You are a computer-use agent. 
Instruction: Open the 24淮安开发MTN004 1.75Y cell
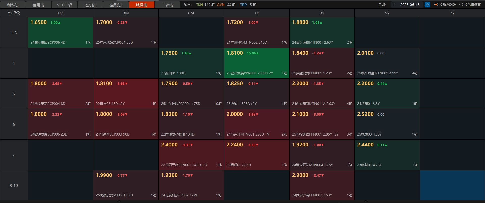point(322,155)
